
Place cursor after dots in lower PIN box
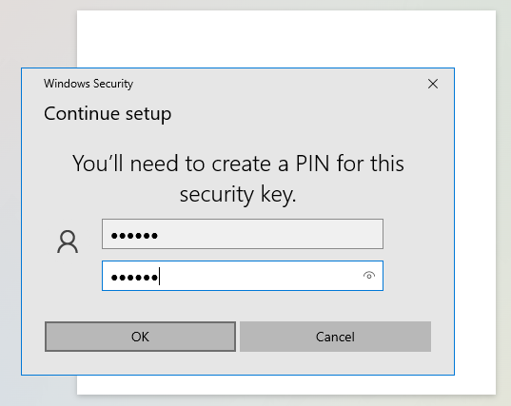(160, 276)
